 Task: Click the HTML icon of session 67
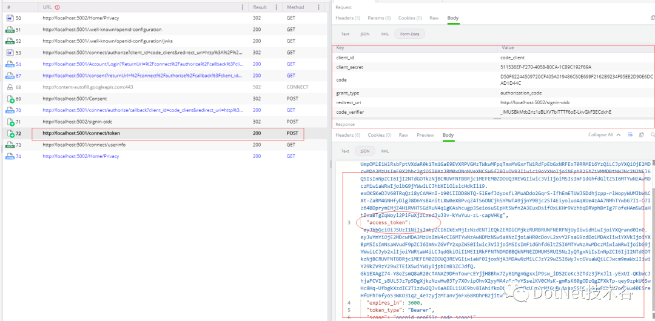(10, 76)
